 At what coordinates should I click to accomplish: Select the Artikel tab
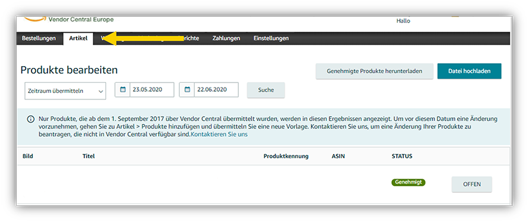[x=78, y=39]
